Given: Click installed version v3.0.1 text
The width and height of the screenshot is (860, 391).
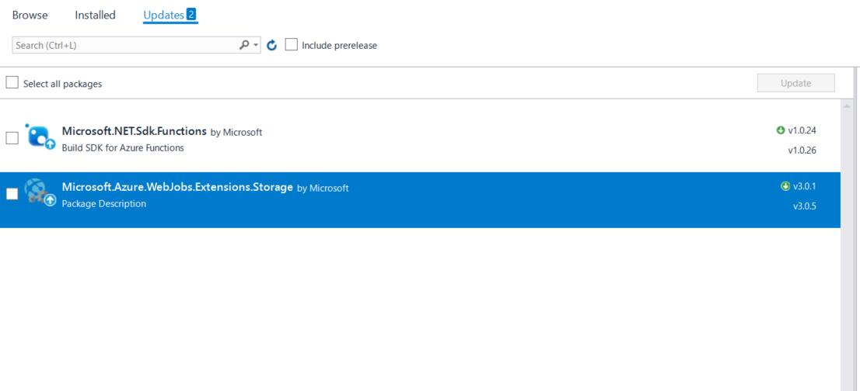Looking at the screenshot, I should coord(805,186).
